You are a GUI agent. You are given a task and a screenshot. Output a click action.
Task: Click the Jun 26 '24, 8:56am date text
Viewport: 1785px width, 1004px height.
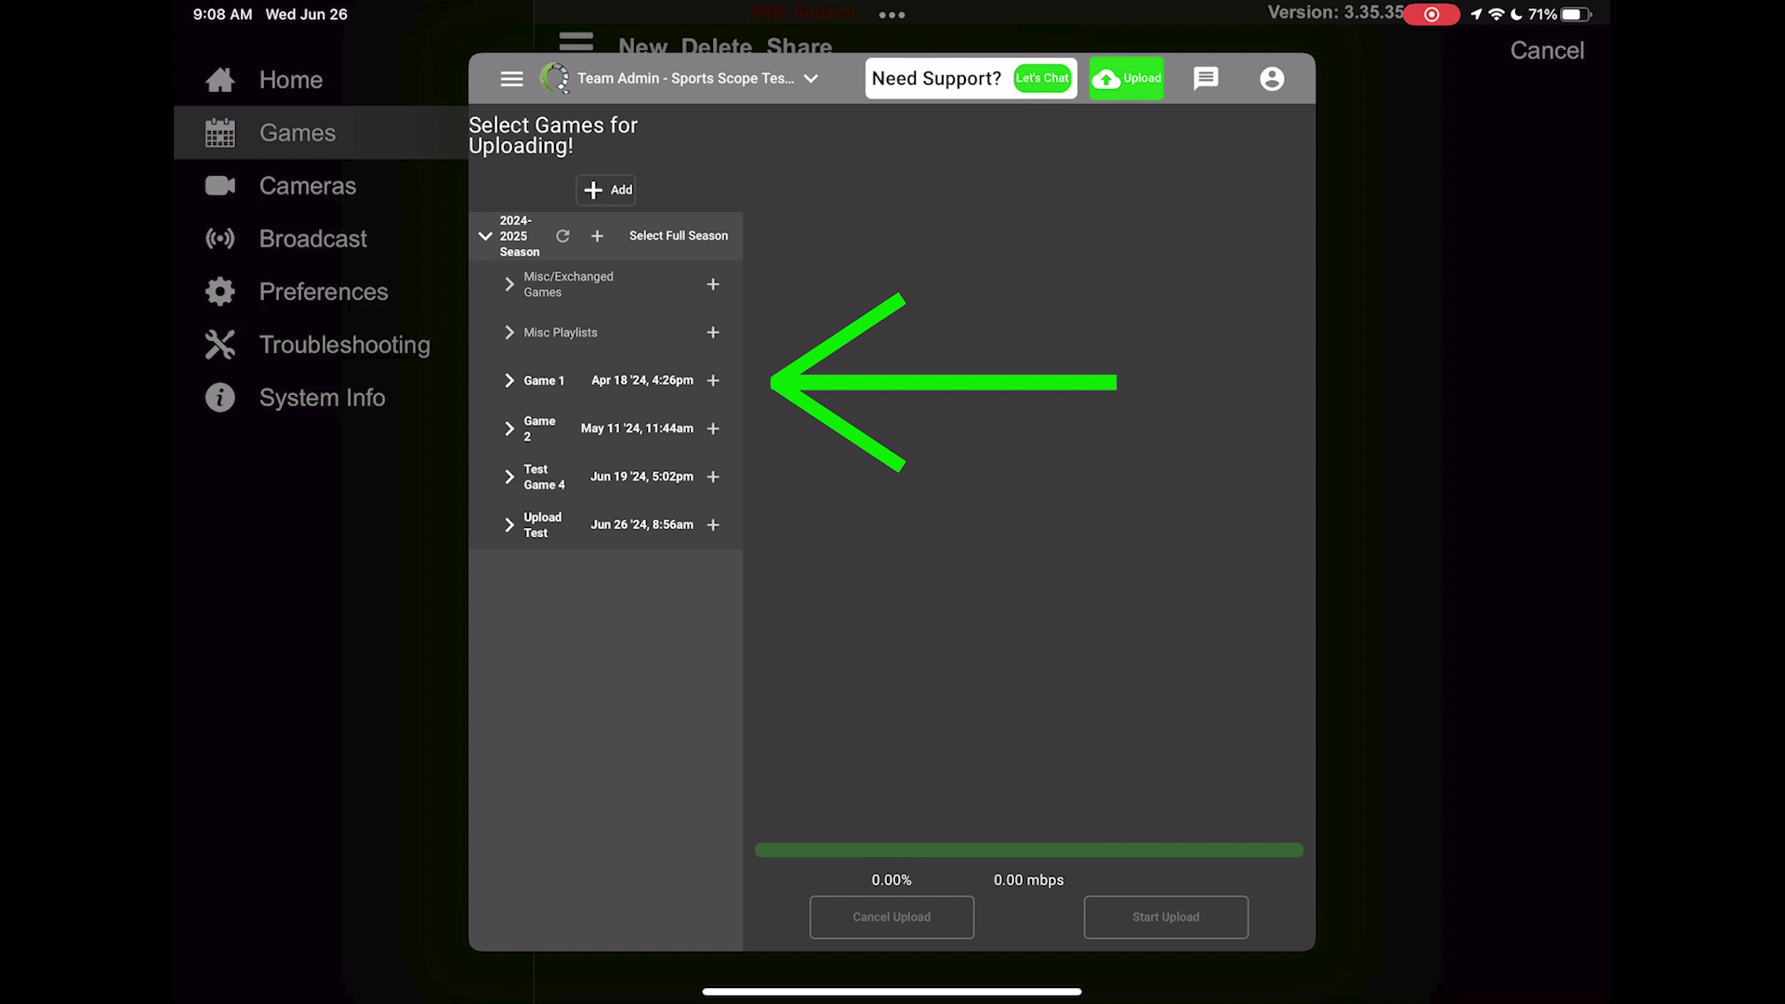(641, 525)
